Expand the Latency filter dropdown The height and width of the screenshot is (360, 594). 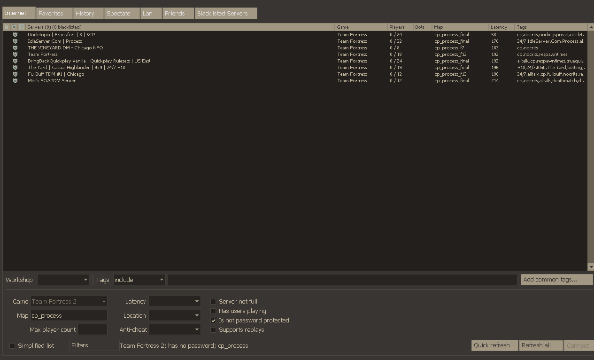point(175,302)
